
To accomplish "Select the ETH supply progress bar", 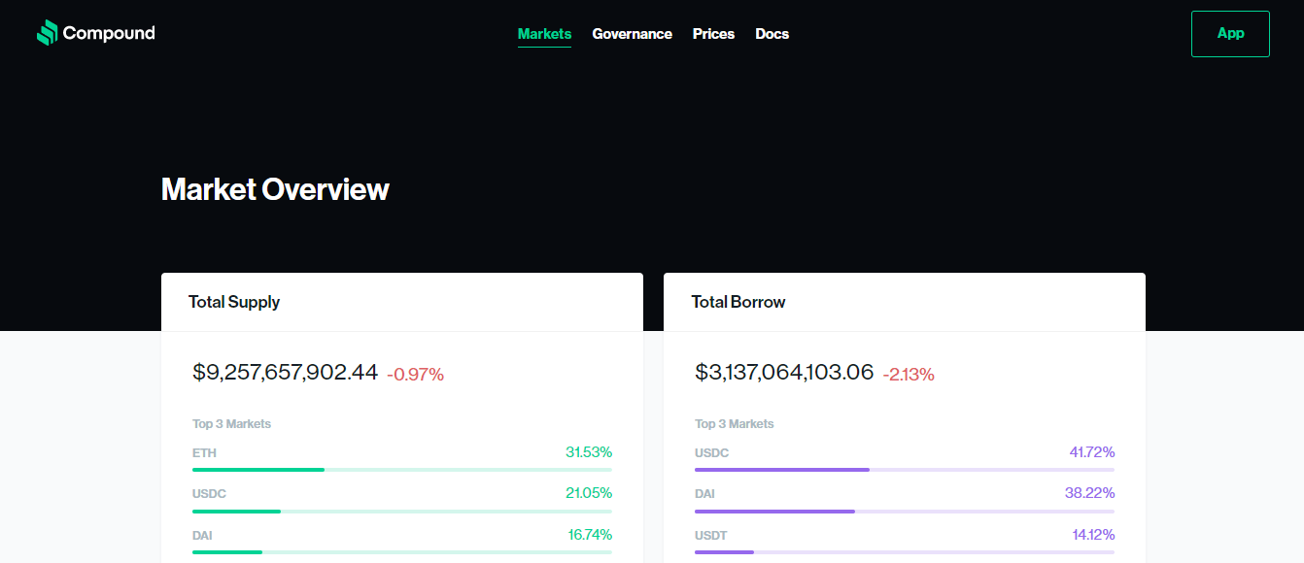I will [402, 470].
